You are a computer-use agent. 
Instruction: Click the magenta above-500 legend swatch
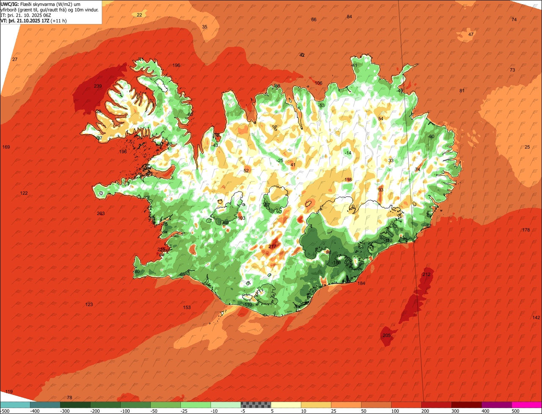click(x=526, y=405)
